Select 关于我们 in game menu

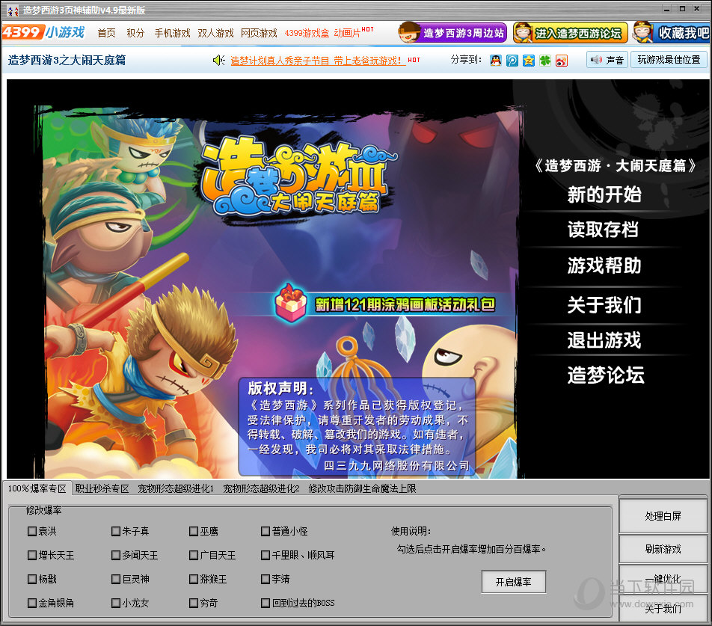[604, 304]
